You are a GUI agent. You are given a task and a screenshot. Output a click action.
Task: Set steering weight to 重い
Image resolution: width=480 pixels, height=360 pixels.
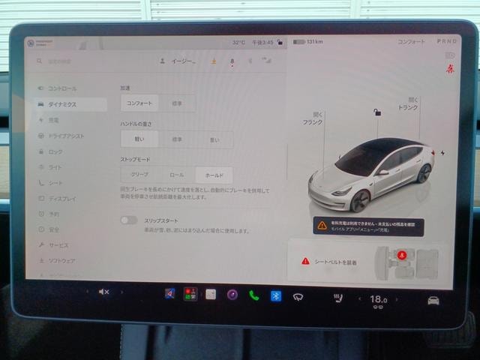click(214, 140)
